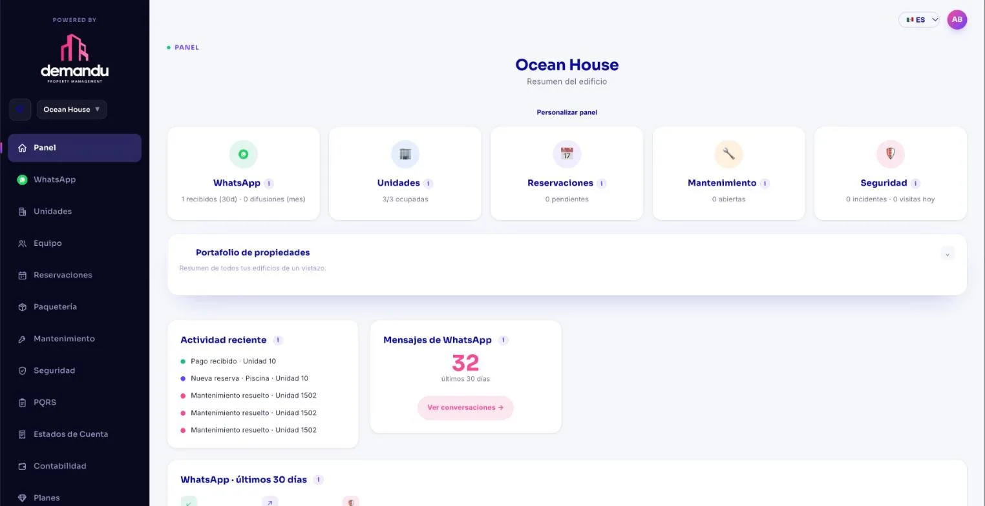Click the Seguridad card shield icon
This screenshot has width=985, height=506.
(x=890, y=154)
